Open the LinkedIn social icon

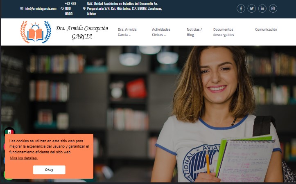(262, 9)
